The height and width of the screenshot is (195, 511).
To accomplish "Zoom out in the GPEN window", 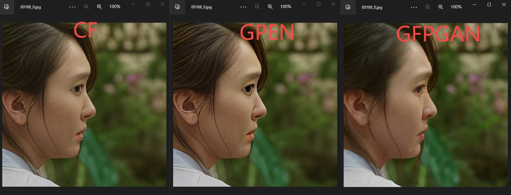I will pos(257,7).
